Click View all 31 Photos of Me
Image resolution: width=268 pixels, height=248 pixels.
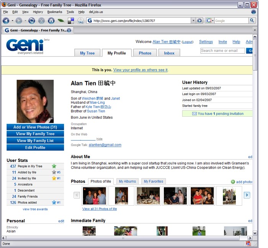(x=100, y=209)
